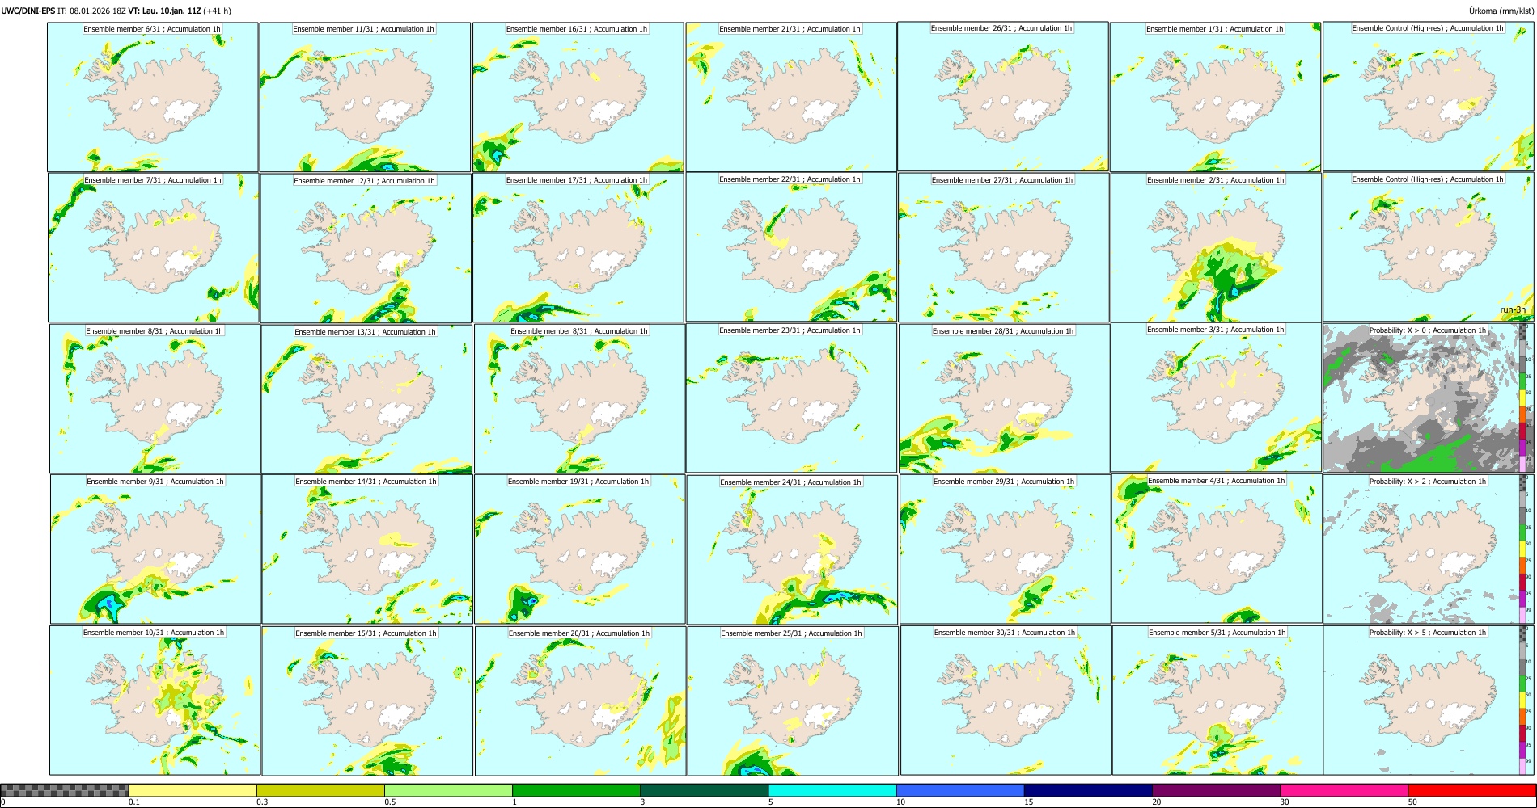The width and height of the screenshot is (1537, 808).
Task: Open the Ensemble member 29/31 map
Action: click(x=1006, y=549)
